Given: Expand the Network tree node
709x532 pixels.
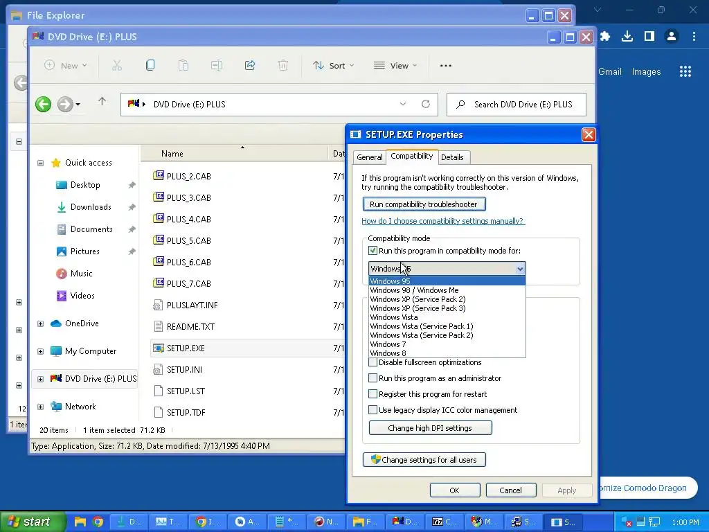Looking at the screenshot, I should [x=40, y=407].
